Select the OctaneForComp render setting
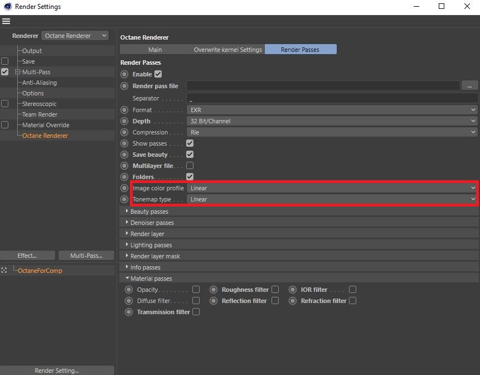The image size is (480, 375). tap(40, 271)
